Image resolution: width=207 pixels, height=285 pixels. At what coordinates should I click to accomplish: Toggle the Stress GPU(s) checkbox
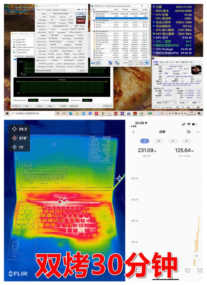point(17,52)
